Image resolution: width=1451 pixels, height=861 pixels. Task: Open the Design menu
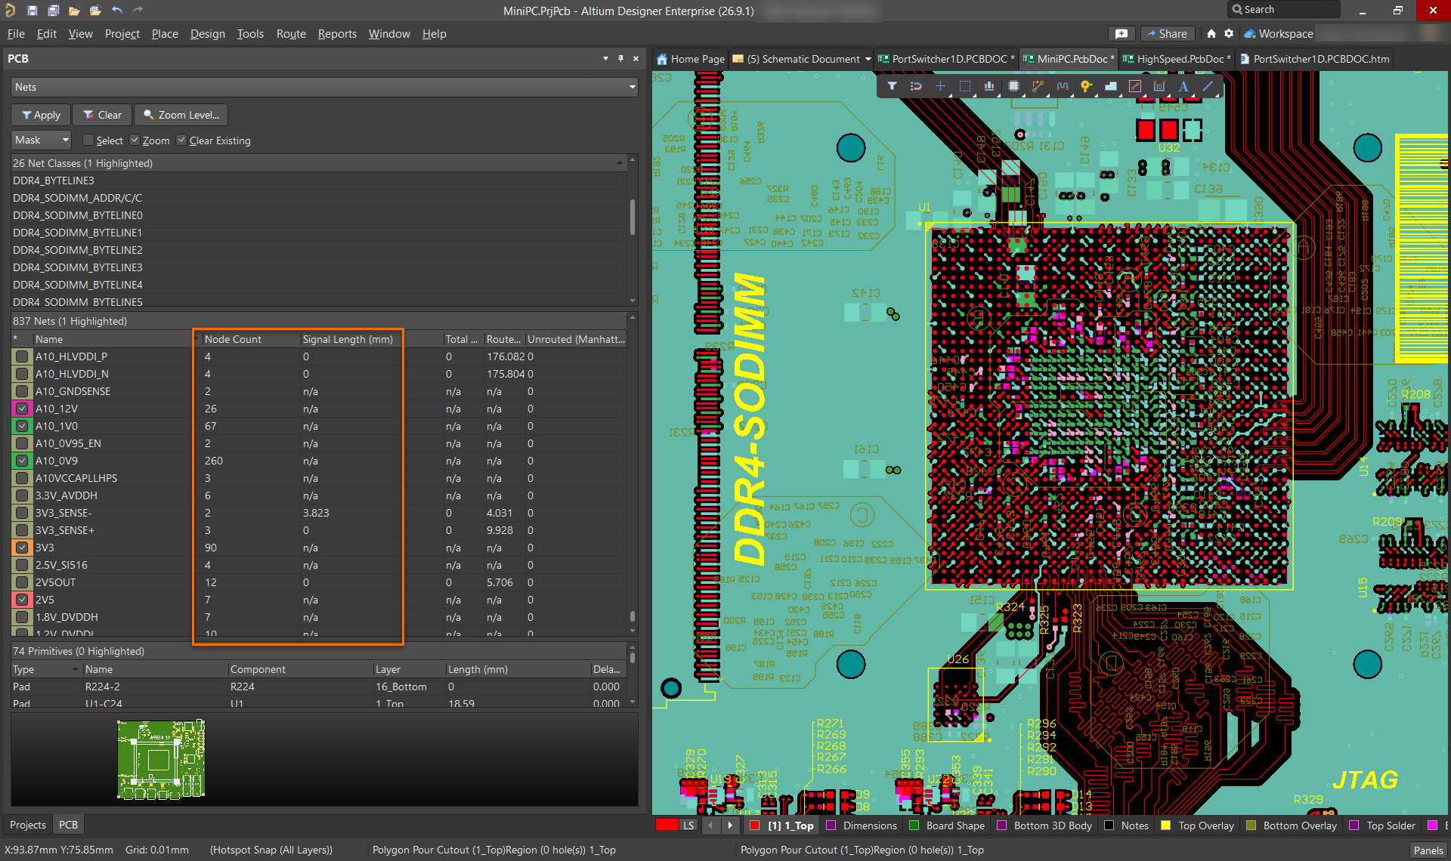point(207,33)
